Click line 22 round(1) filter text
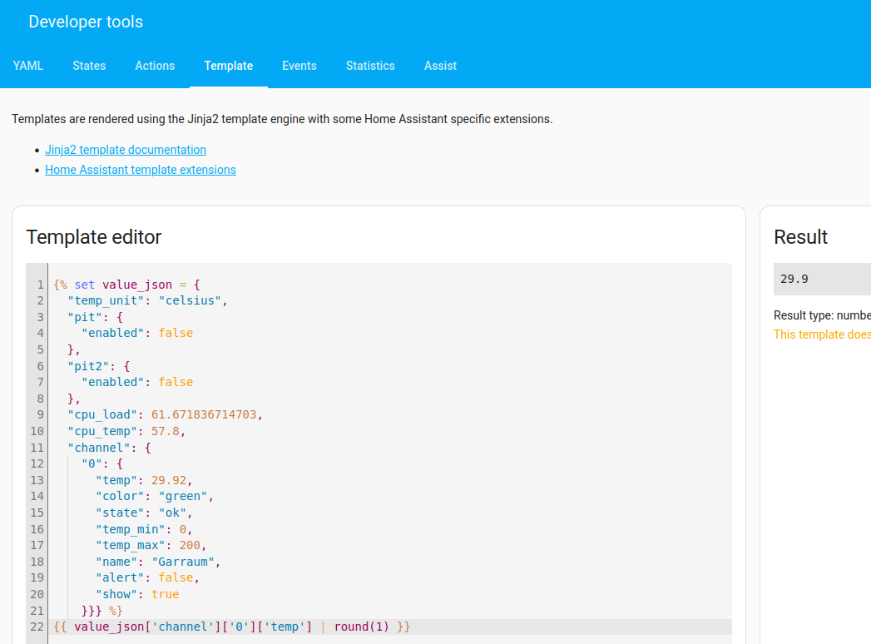The image size is (871, 644). pos(362,627)
